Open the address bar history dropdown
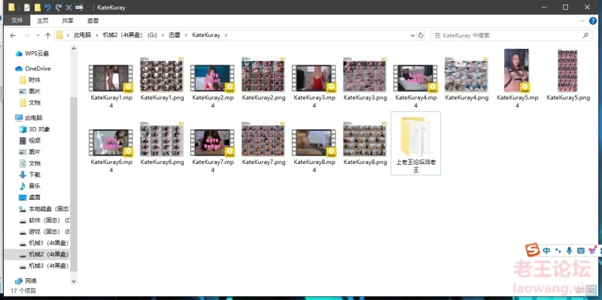602x300 pixels. tap(412, 35)
